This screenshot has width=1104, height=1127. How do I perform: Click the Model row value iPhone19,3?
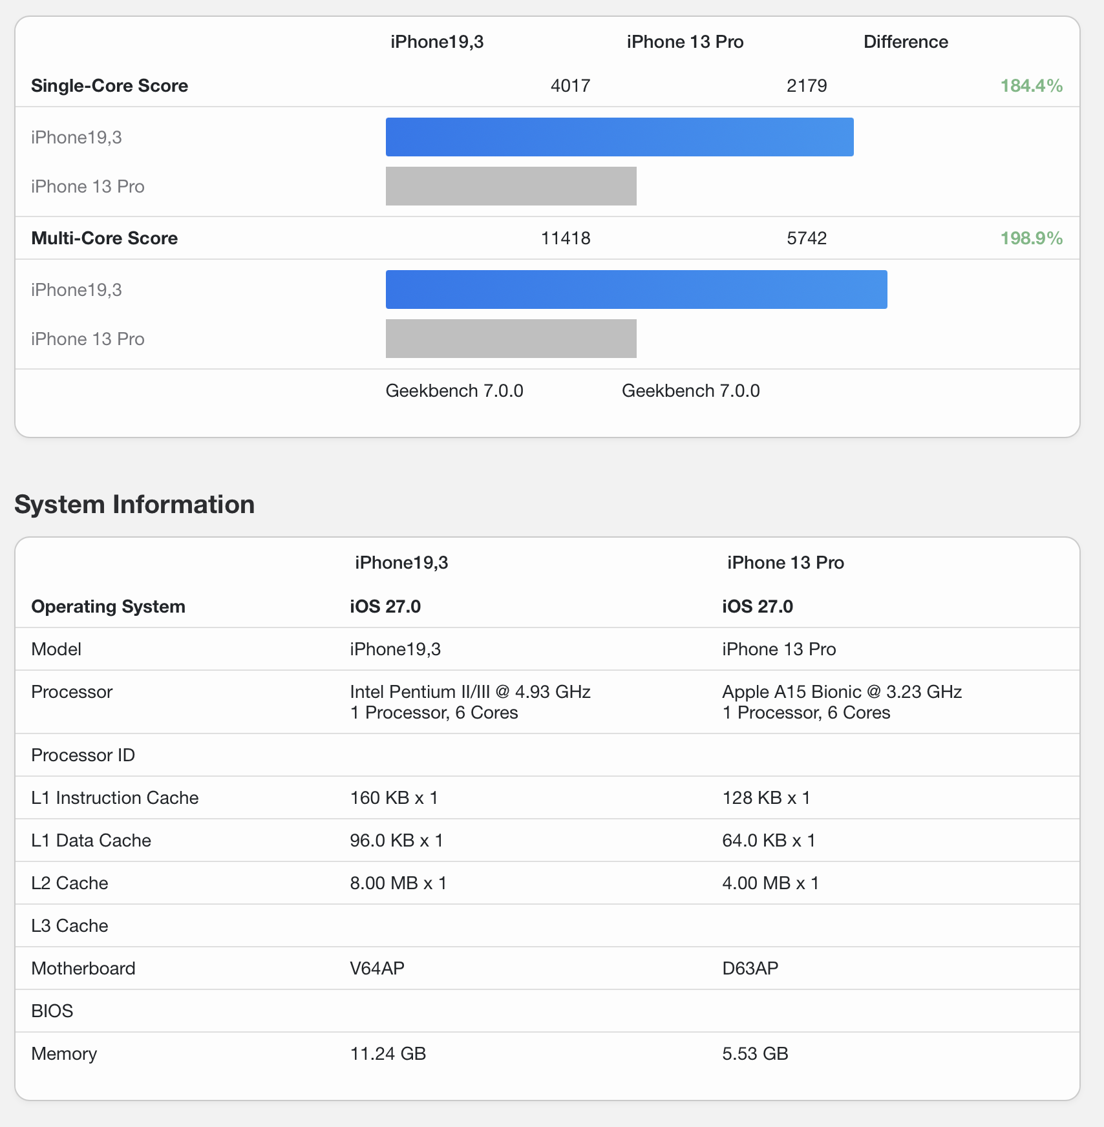[395, 649]
